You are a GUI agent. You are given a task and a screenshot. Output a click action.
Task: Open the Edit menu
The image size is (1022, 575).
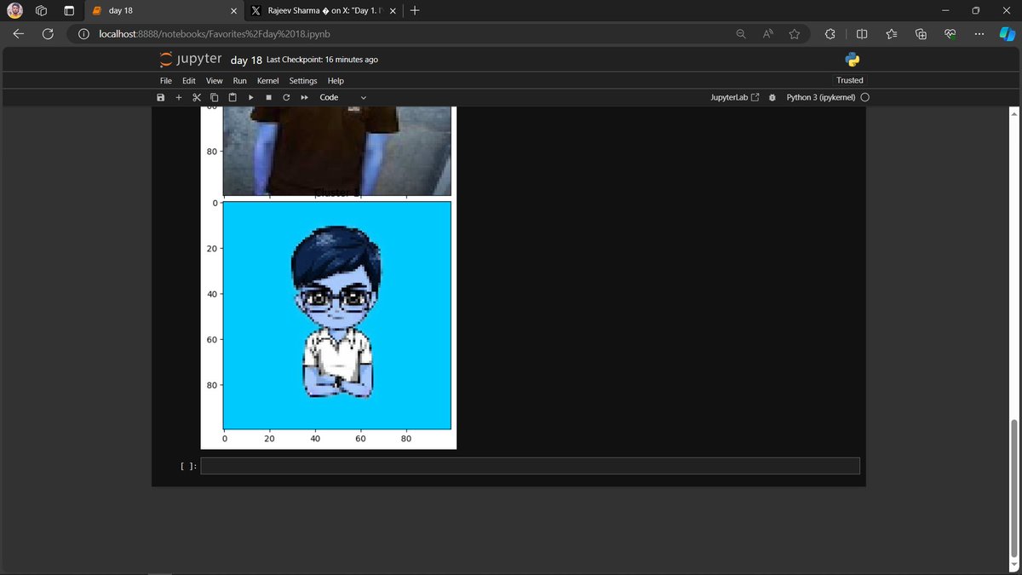[189, 81]
